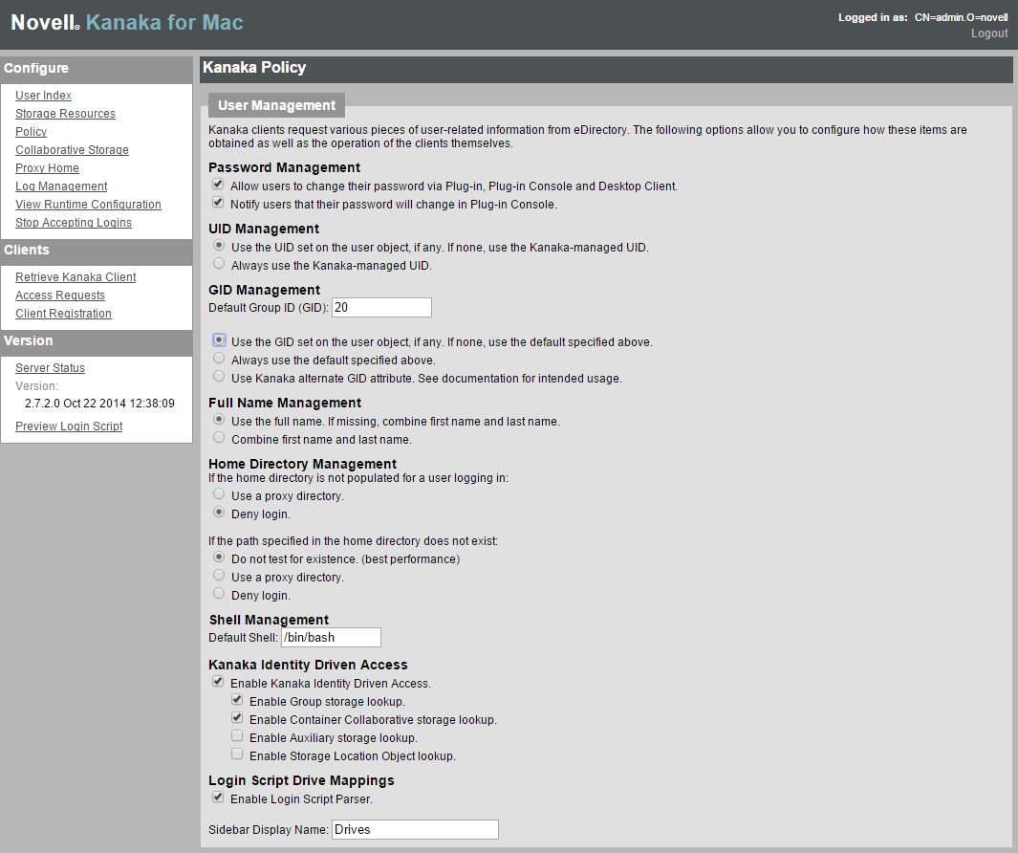This screenshot has width=1018, height=853.
Task: Click the Kanaka Policy heading
Action: pos(254,68)
